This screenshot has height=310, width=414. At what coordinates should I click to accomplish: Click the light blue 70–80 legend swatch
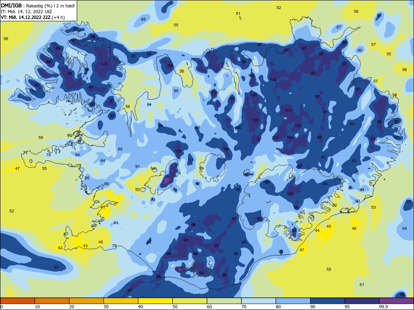[x=258, y=301]
